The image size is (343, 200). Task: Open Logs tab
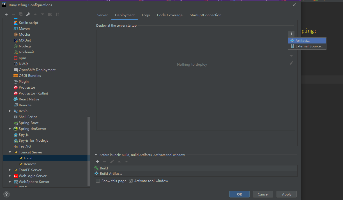tap(146, 15)
